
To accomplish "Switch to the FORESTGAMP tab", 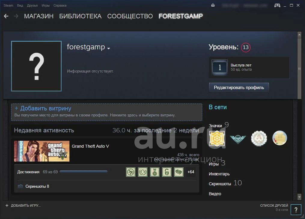I will [181, 16].
